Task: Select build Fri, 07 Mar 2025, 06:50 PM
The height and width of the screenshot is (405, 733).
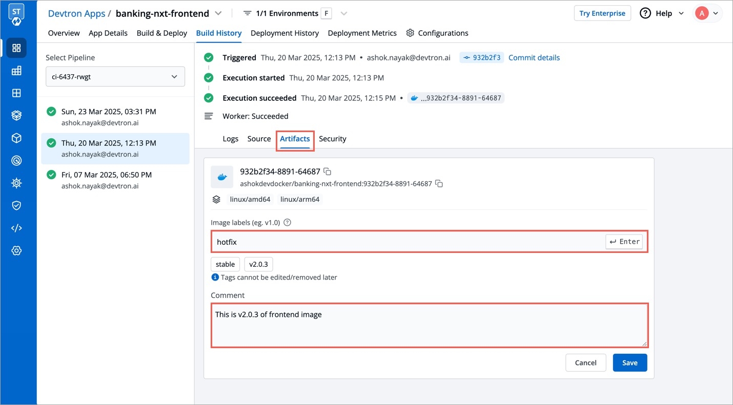Action: pyautogui.click(x=115, y=180)
